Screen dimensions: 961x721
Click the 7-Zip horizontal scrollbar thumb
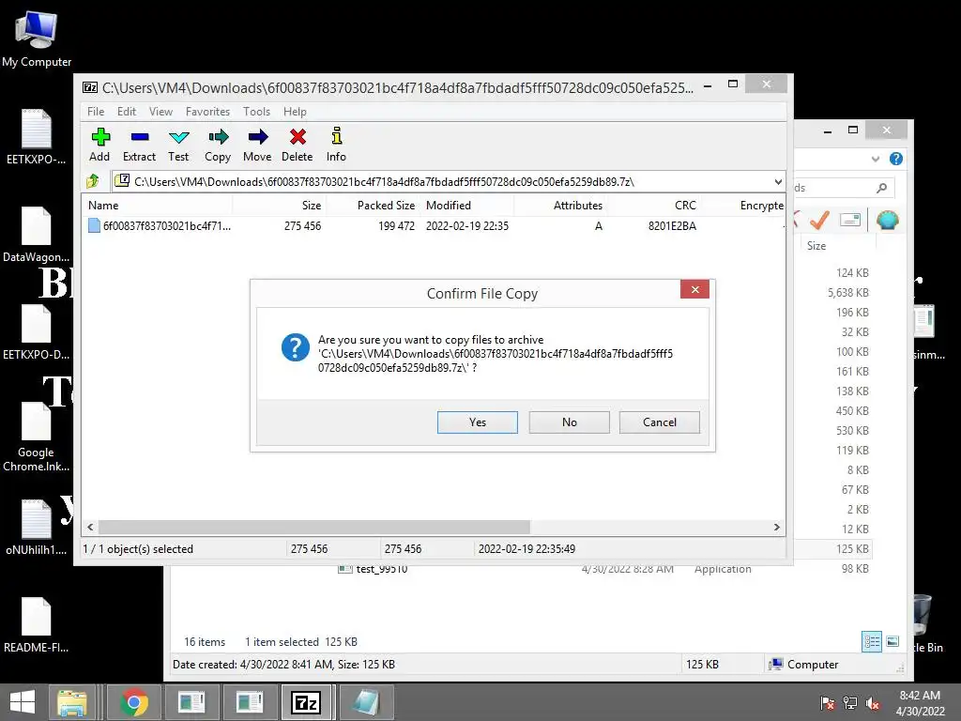point(314,528)
